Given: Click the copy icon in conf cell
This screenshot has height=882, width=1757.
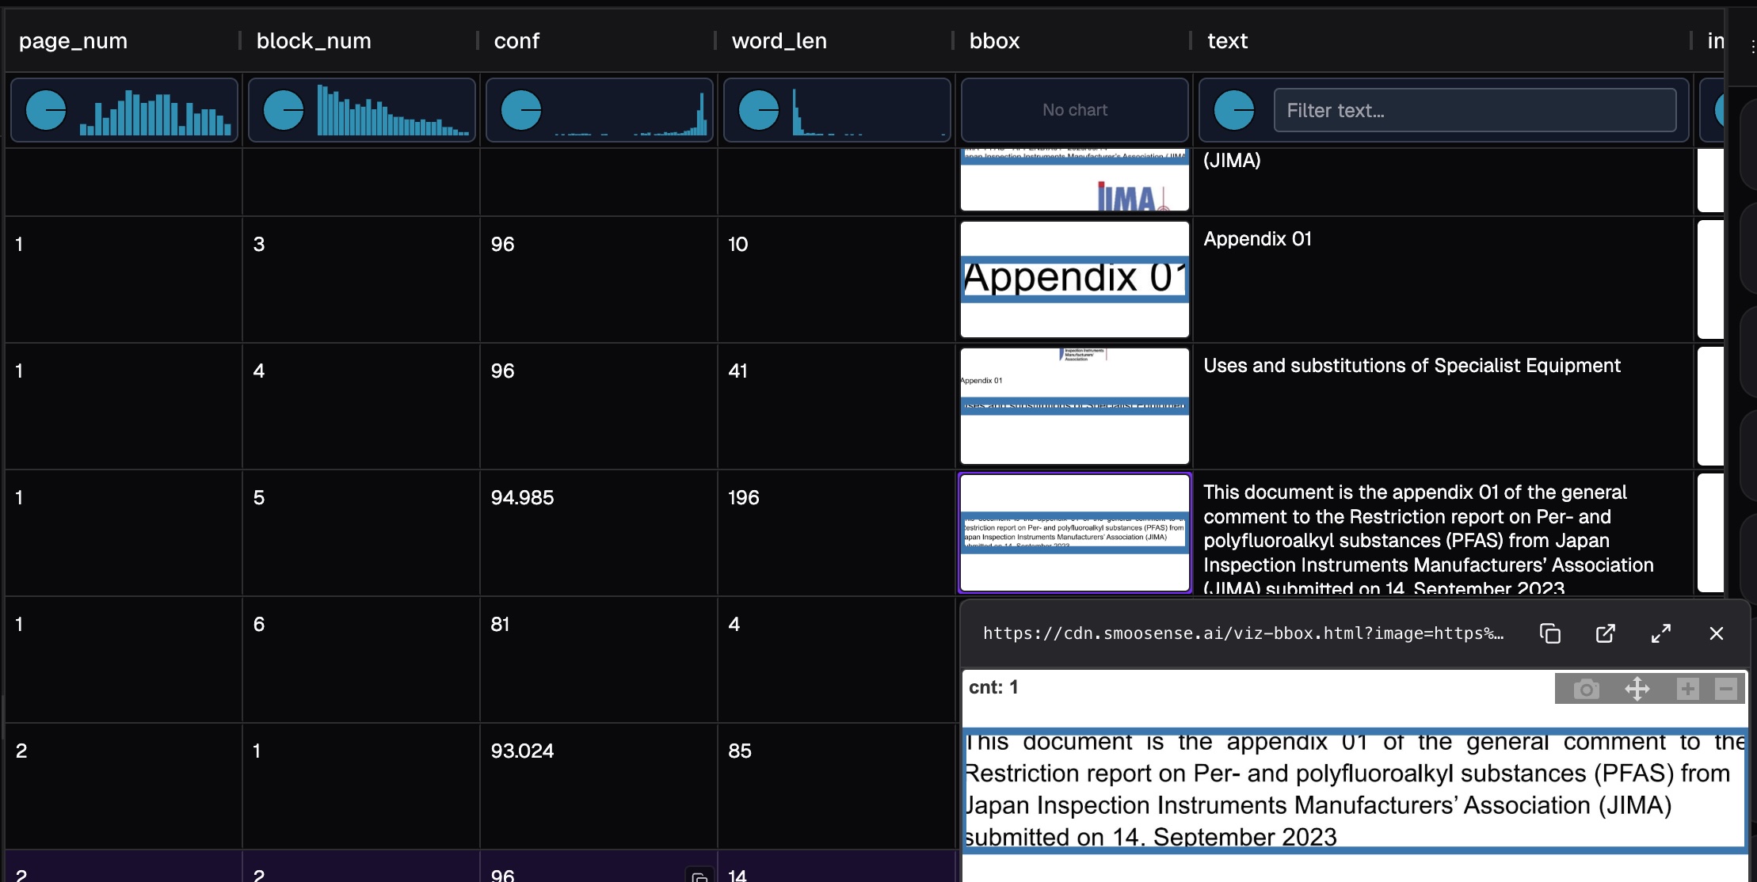Looking at the screenshot, I should [699, 876].
